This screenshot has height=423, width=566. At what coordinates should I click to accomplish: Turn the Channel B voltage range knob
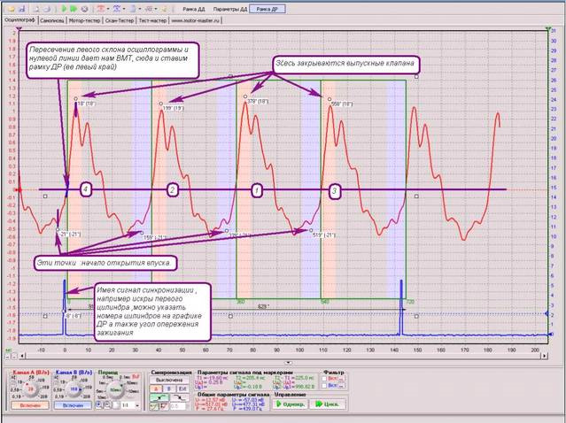[74, 389]
